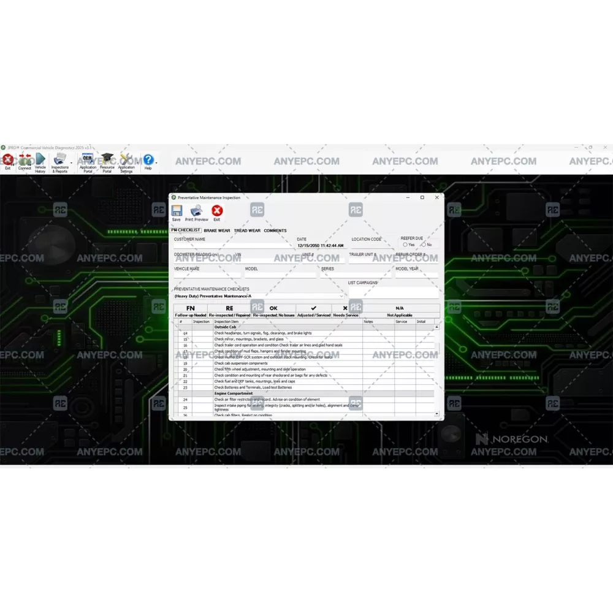Image resolution: width=613 pixels, height=613 pixels.
Task: Expand the Preventative Maintenance Checklists dropdown
Action: tap(341, 296)
